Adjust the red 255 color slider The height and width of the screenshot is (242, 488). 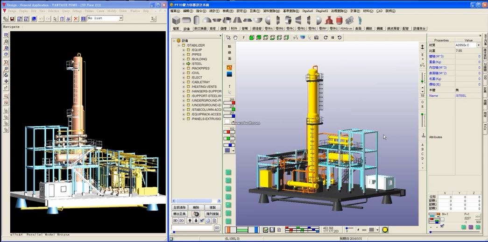pyautogui.click(x=229, y=102)
